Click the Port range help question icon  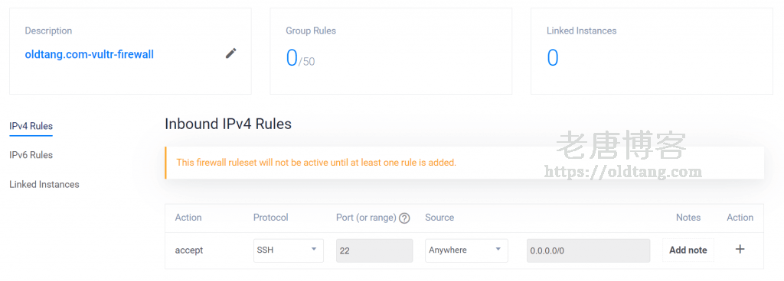(x=404, y=218)
